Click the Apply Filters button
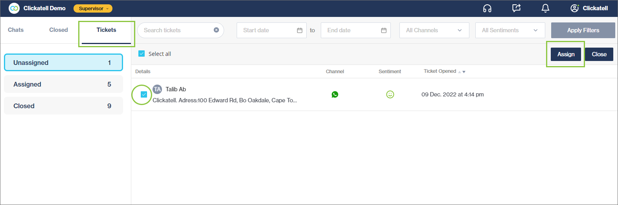The width and height of the screenshot is (618, 205). [x=583, y=30]
